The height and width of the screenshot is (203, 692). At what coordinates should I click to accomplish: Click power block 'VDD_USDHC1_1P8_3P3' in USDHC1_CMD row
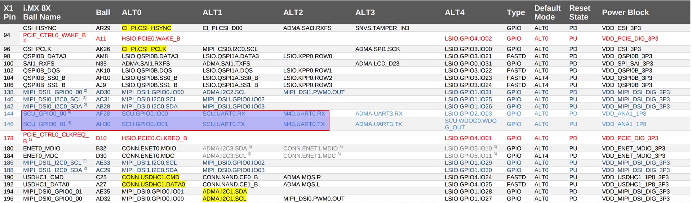pos(635,177)
